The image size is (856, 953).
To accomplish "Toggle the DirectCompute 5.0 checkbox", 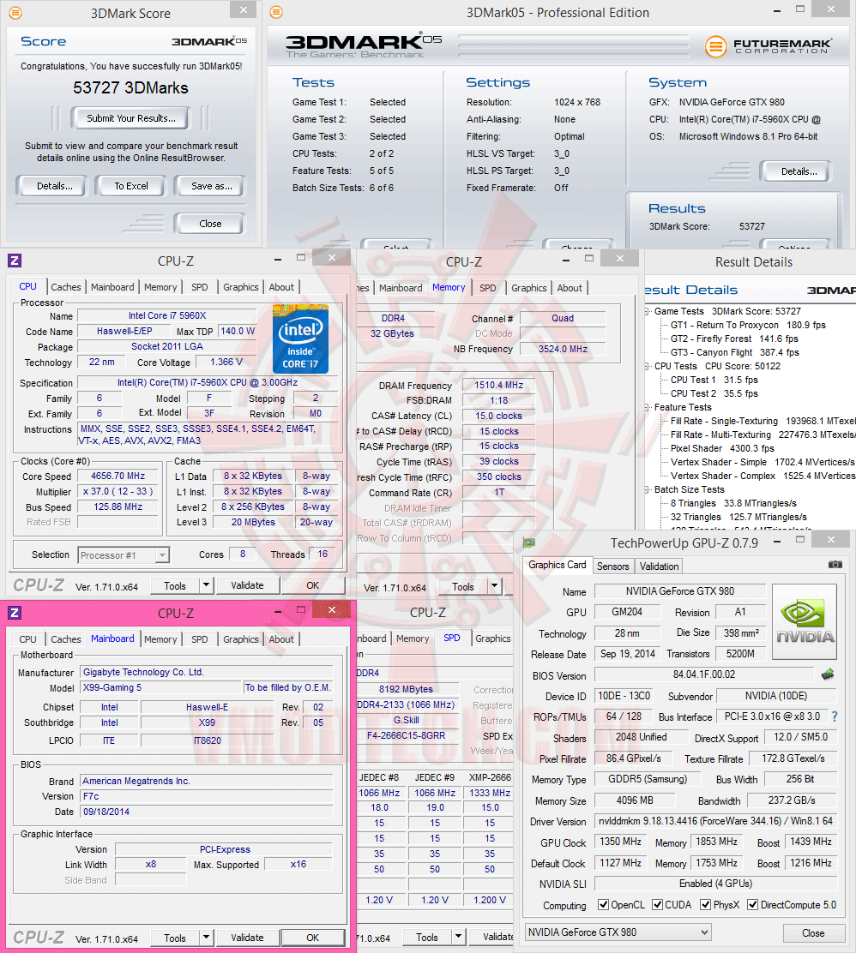I will pos(752,905).
